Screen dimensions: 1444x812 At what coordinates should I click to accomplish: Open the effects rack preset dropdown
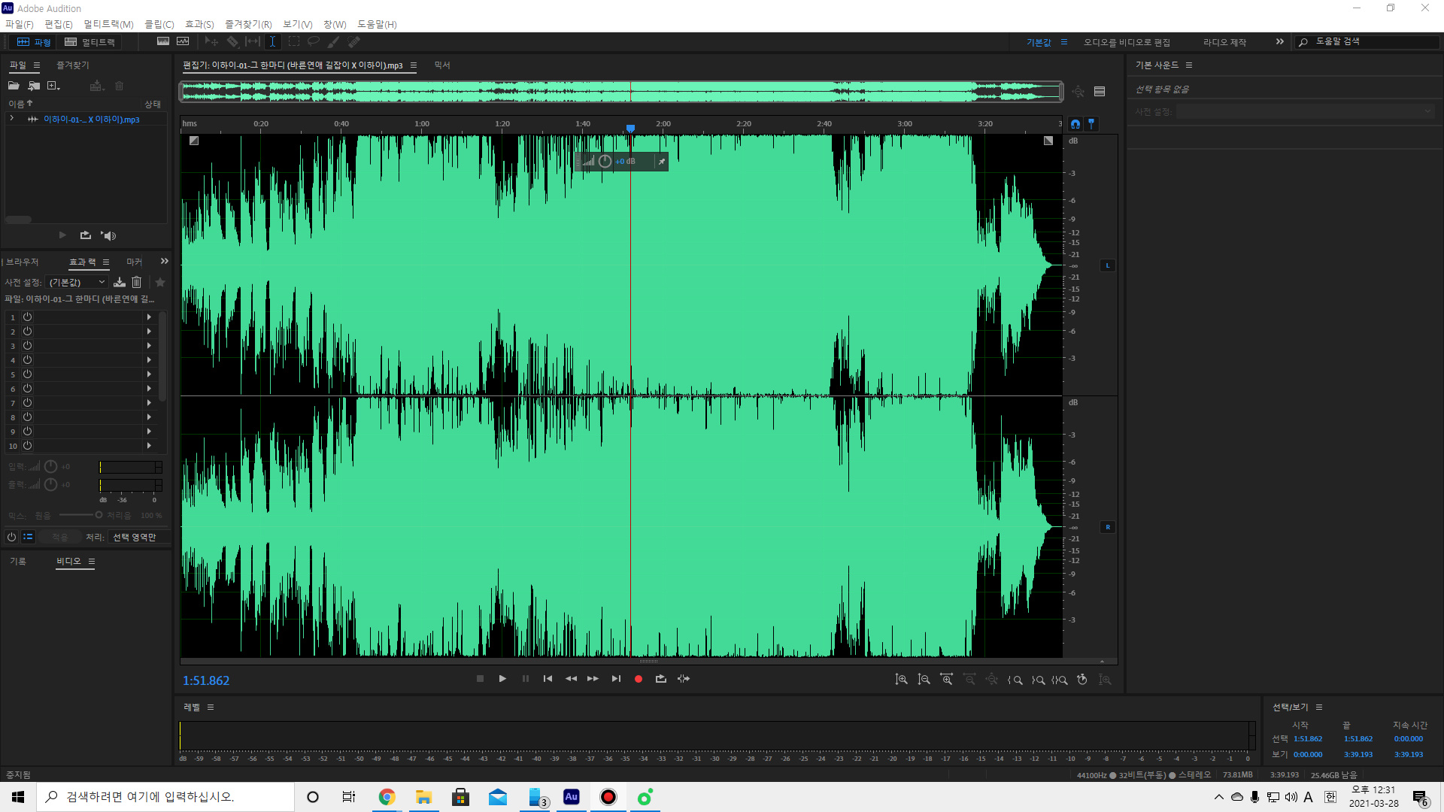[78, 283]
